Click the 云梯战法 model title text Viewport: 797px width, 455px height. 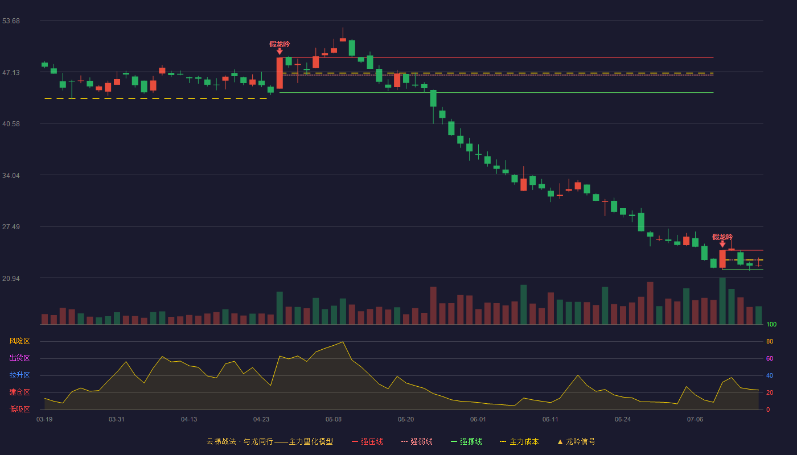coord(221,441)
